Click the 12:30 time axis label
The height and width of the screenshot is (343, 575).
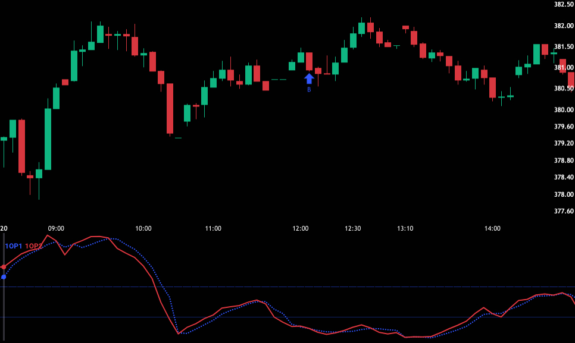[x=353, y=228]
